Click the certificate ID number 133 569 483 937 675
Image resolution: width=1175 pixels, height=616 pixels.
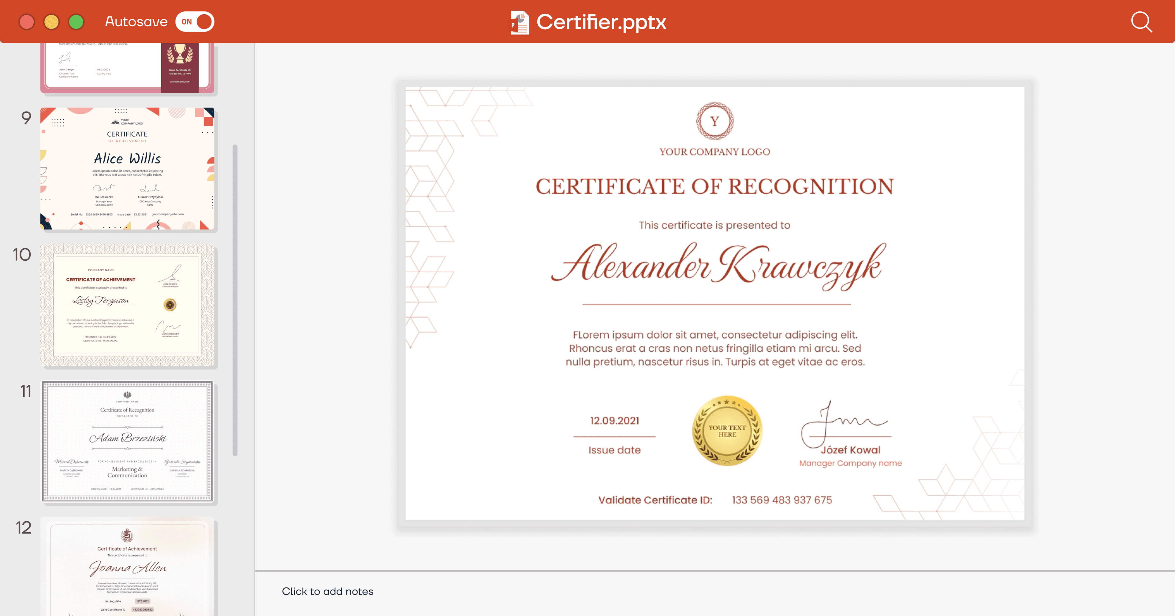click(782, 500)
